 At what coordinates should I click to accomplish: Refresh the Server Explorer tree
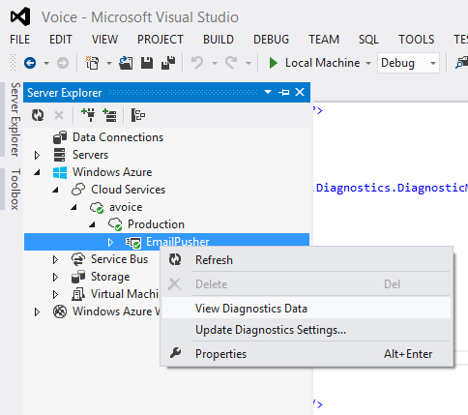point(38,115)
